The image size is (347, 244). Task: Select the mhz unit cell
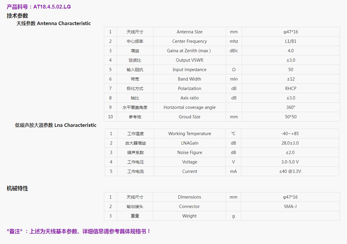(234, 41)
